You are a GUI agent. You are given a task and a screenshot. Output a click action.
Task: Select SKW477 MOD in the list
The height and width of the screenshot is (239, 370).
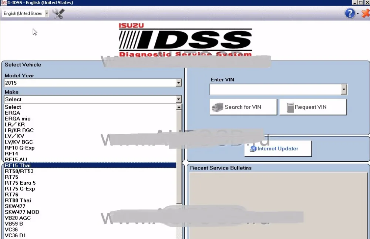click(x=90, y=212)
